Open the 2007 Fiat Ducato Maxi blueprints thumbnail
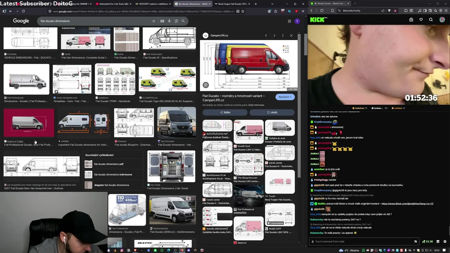The width and height of the screenshot is (450, 253). [x=41, y=166]
